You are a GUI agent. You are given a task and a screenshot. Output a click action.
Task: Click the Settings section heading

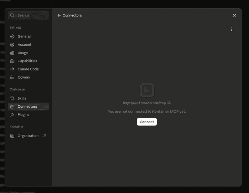[15, 28]
